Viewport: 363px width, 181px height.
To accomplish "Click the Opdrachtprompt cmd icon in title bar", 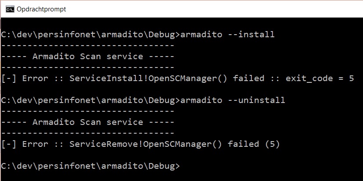I will 10,9.
